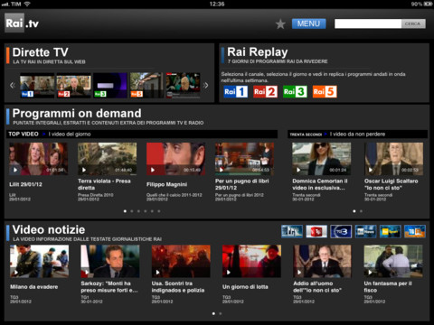The height and width of the screenshot is (325, 434).
Task: Watch Rai 1 live stream thumbnail
Action: (37, 85)
